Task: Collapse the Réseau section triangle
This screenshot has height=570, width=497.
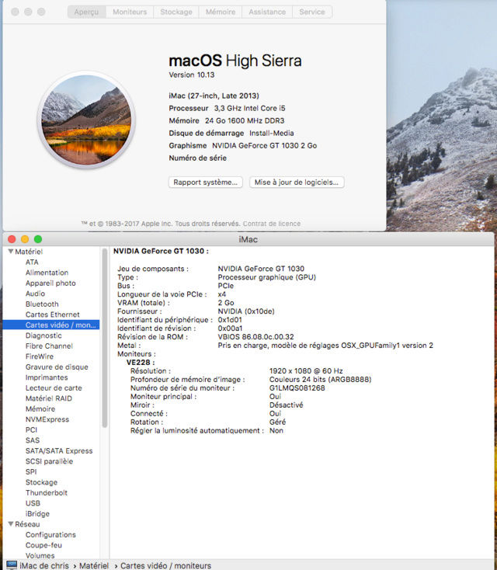Action: click(x=11, y=524)
